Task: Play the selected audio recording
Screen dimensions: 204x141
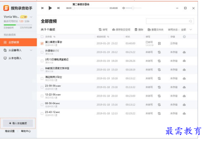Action: (50, 8)
